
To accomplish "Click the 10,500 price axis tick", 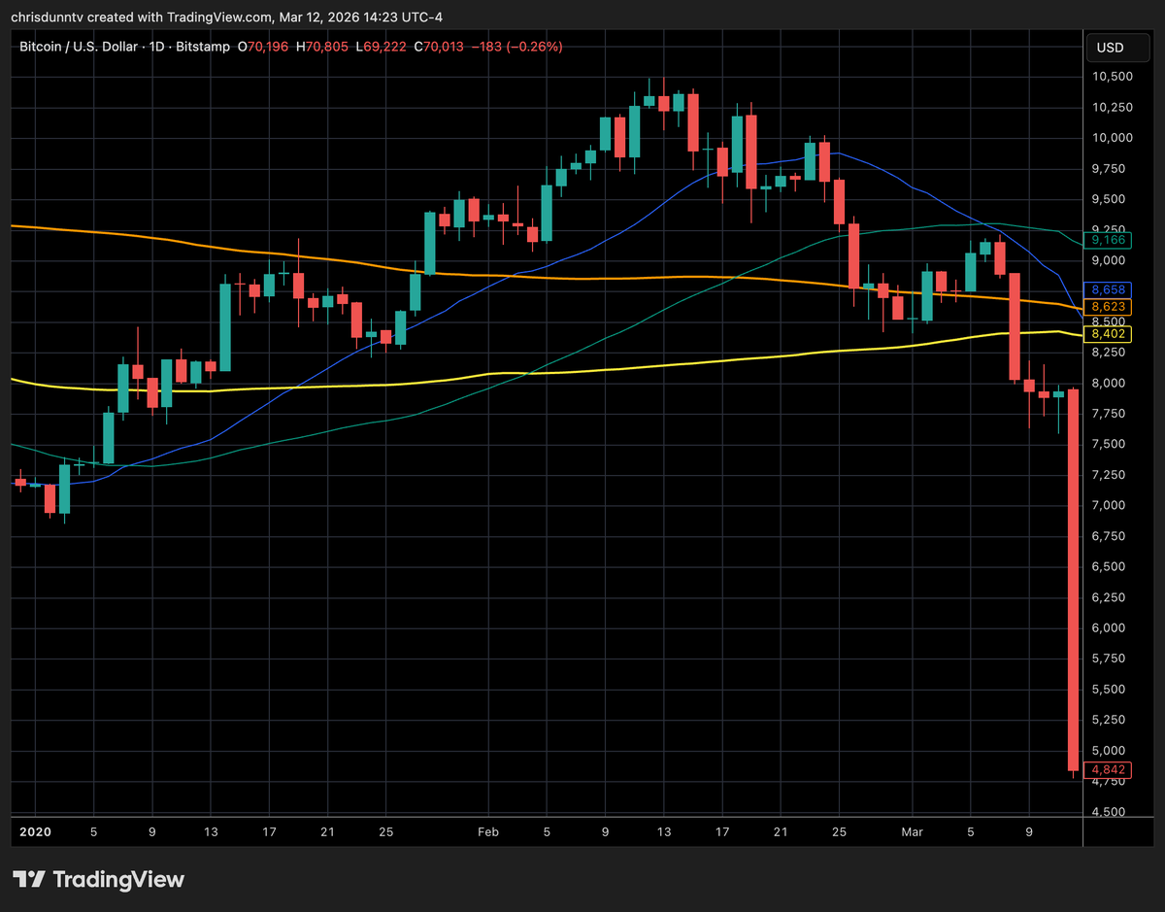I will [x=1112, y=77].
